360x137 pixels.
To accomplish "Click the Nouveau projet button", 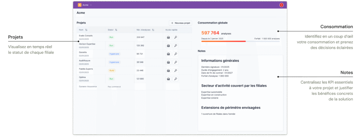I will click(x=180, y=23).
